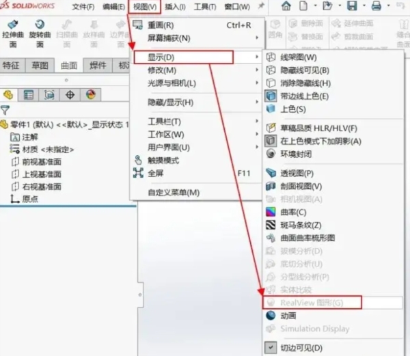Select 原点 in the feature tree

point(24,199)
